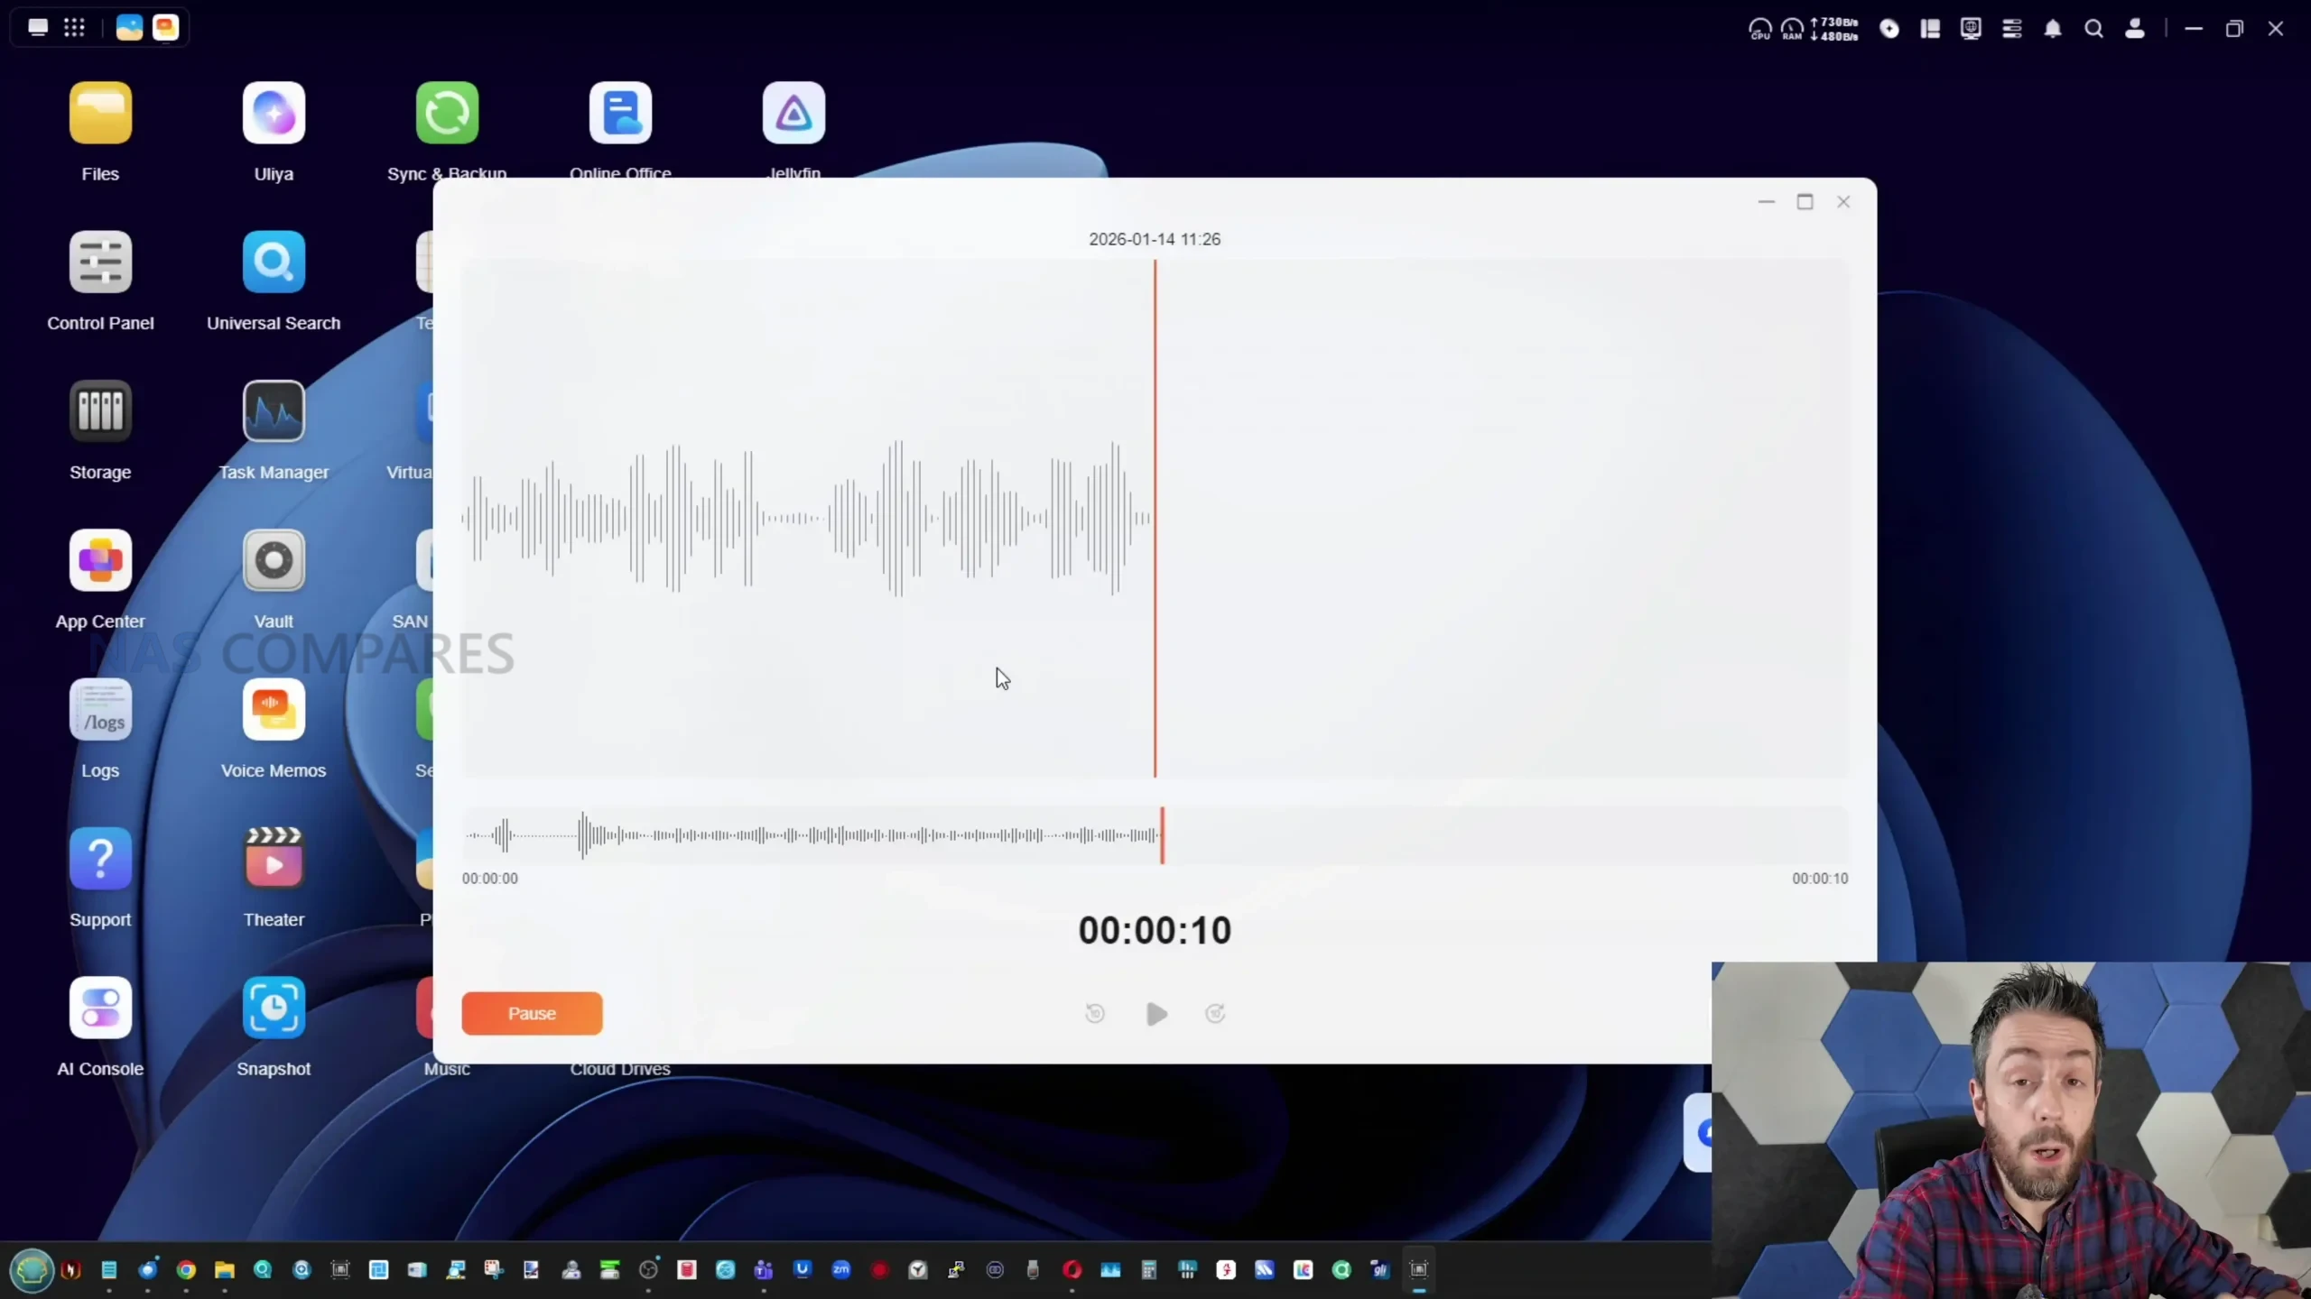Open Control Panel icon

pos(100,263)
